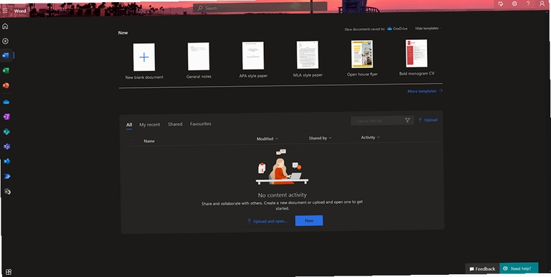Click in the top Search box
551x277 pixels.
click(x=260, y=8)
